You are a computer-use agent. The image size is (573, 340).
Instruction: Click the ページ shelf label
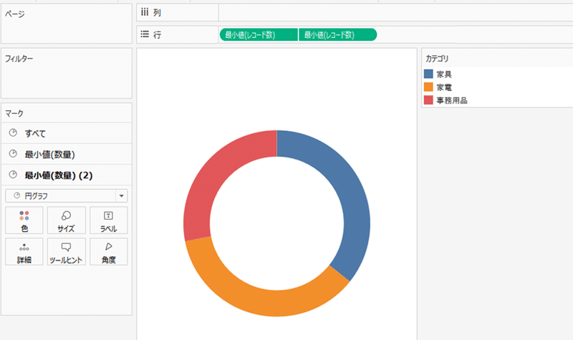coord(14,14)
